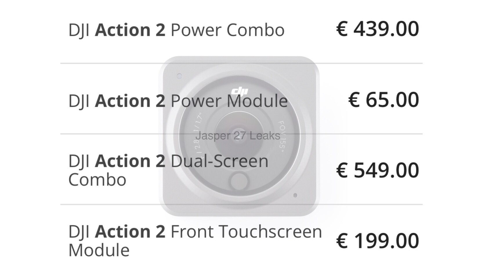Click the divider line below the Power Module row
The height and width of the screenshot is (271, 483).
(116, 134)
